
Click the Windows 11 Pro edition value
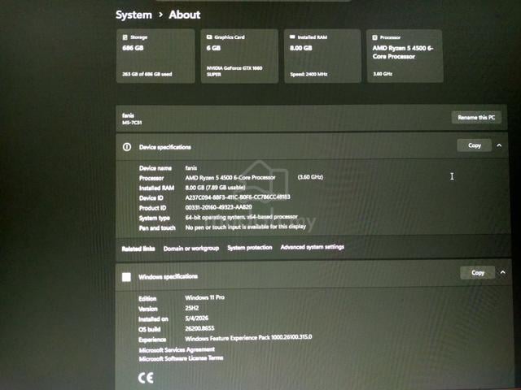(x=204, y=297)
